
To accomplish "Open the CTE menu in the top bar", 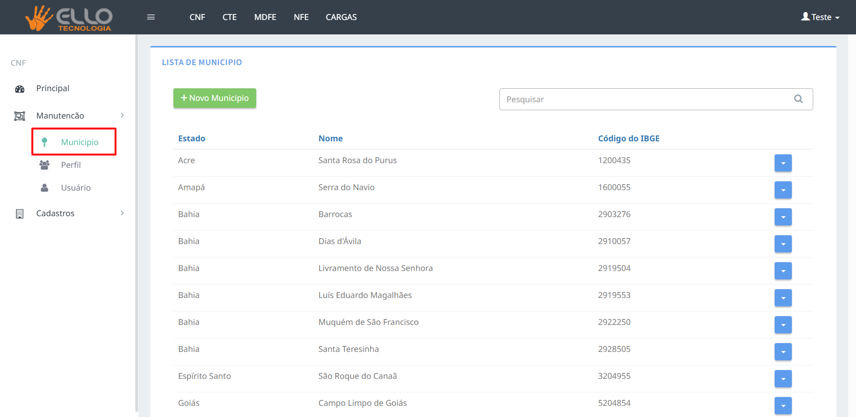I will (x=229, y=17).
